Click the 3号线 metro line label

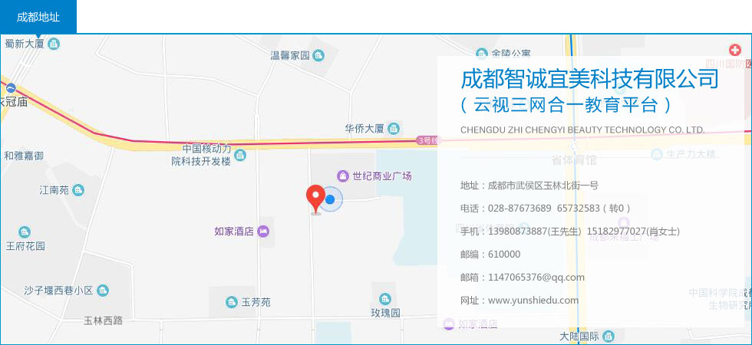428,140
